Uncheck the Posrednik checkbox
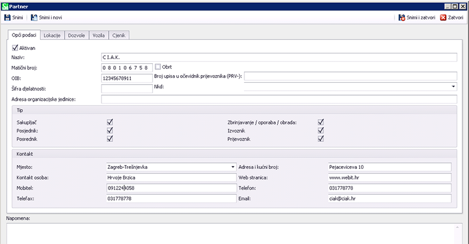The height and width of the screenshot is (244, 469). 110,138
